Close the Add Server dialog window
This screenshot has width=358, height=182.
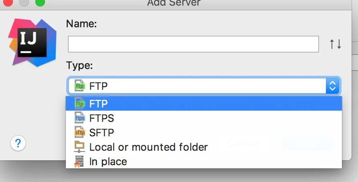(5, 3)
